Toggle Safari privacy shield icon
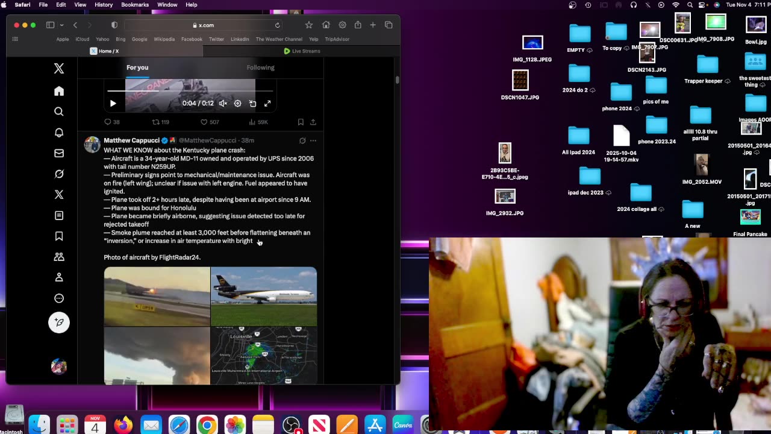 click(114, 25)
